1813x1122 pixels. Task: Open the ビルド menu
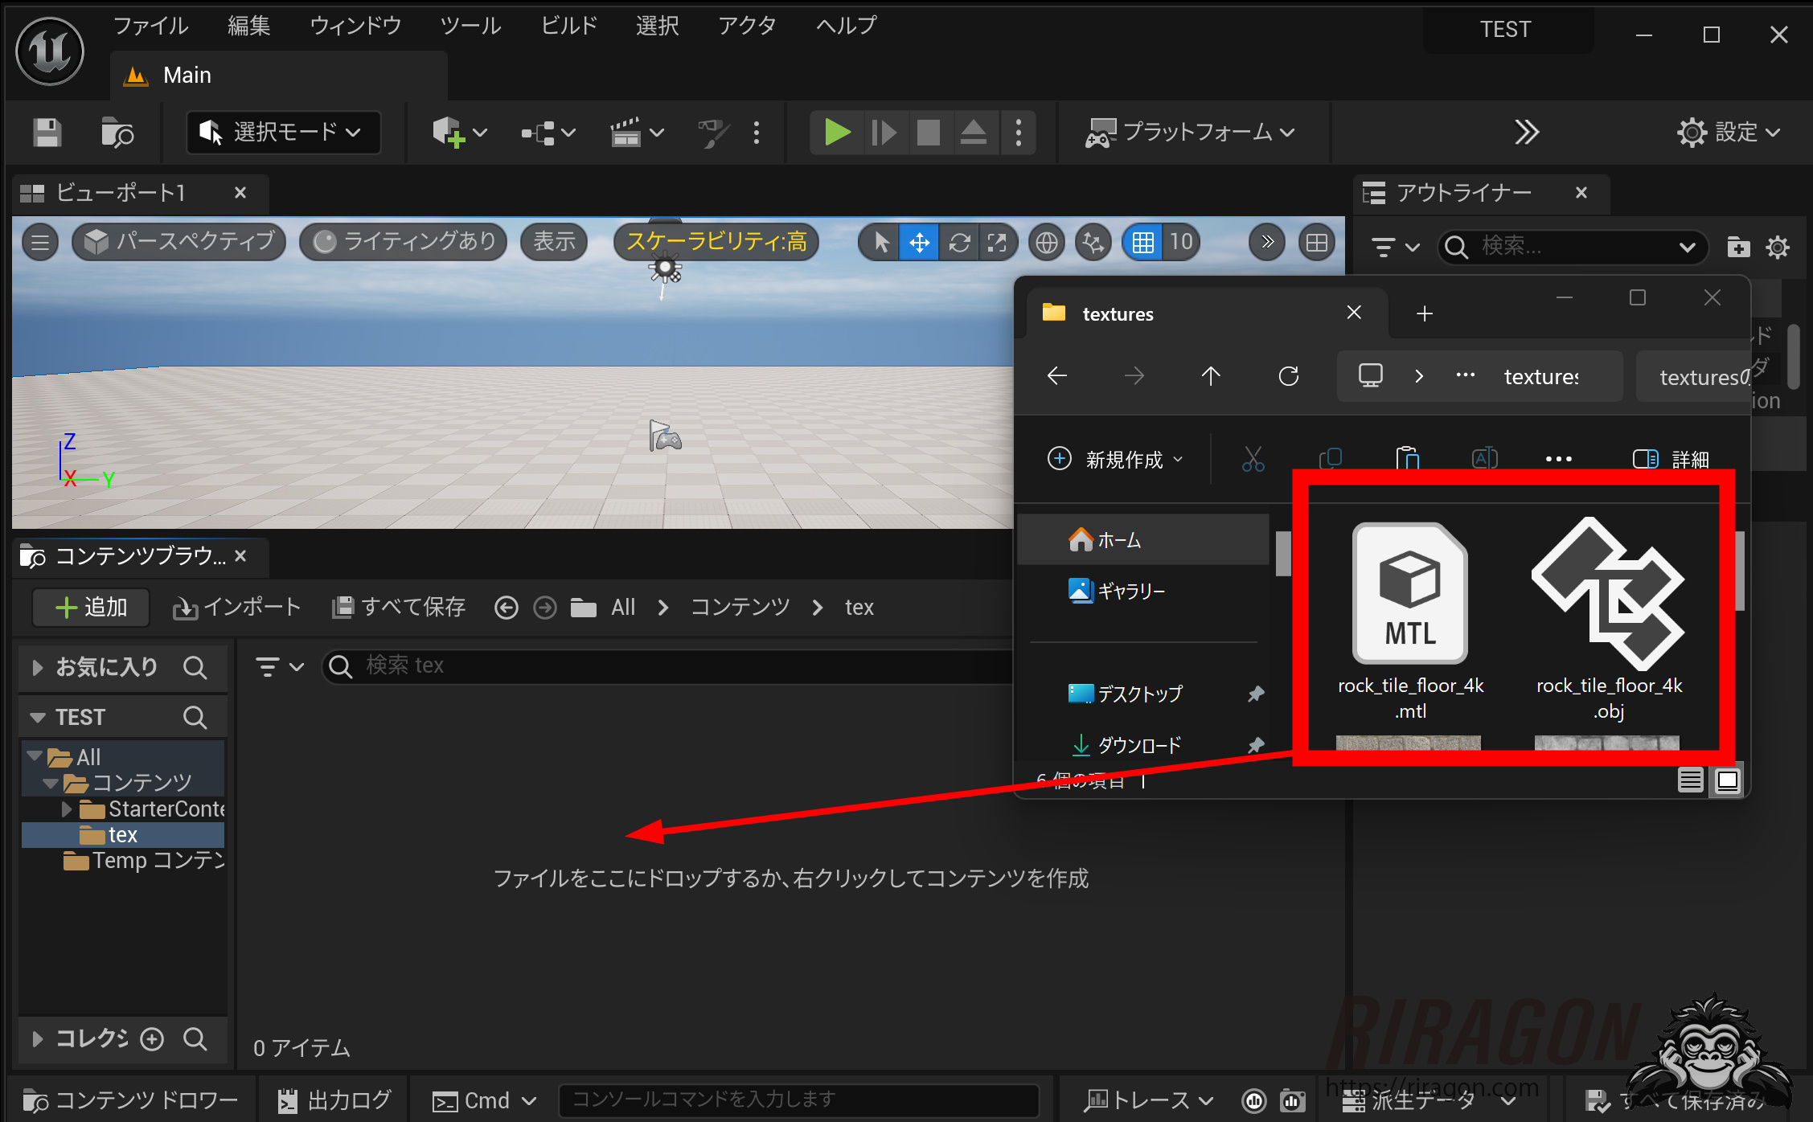click(x=568, y=26)
